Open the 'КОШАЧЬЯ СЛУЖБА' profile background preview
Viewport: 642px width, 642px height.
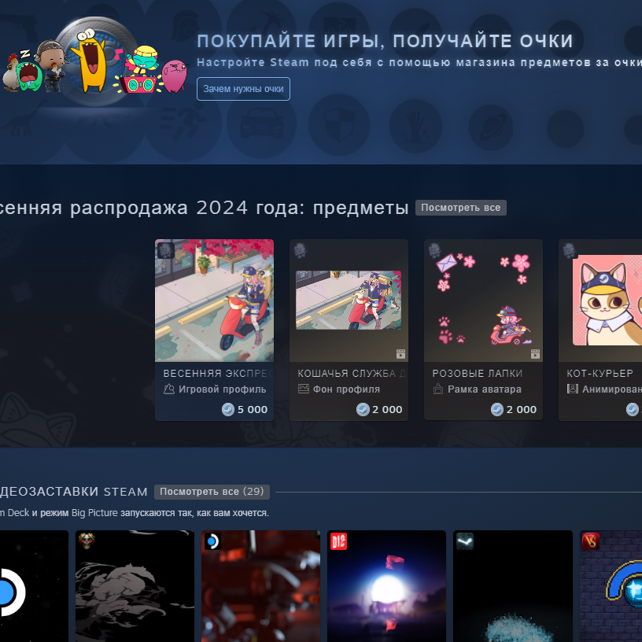[349, 300]
